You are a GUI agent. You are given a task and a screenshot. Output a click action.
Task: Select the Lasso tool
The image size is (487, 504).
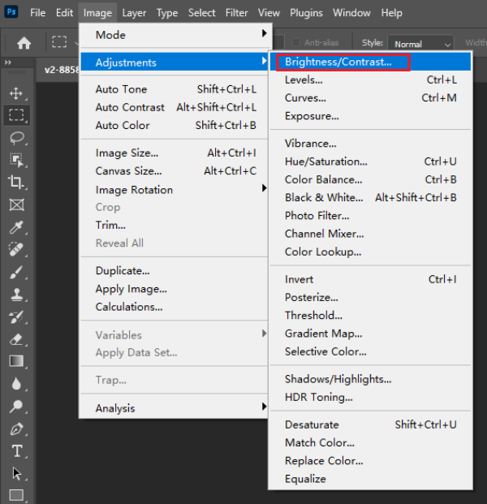[16, 137]
